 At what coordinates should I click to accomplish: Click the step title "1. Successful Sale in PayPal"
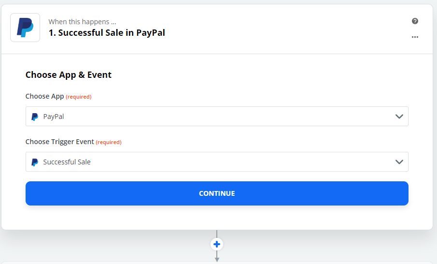pyautogui.click(x=107, y=33)
